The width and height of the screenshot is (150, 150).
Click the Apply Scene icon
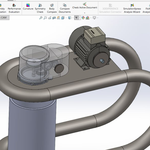click(87, 18)
